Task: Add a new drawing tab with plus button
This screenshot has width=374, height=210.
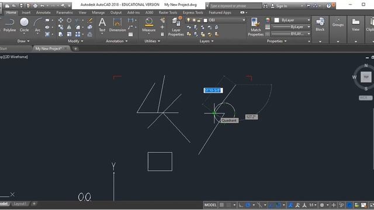Action: [x=75, y=49]
